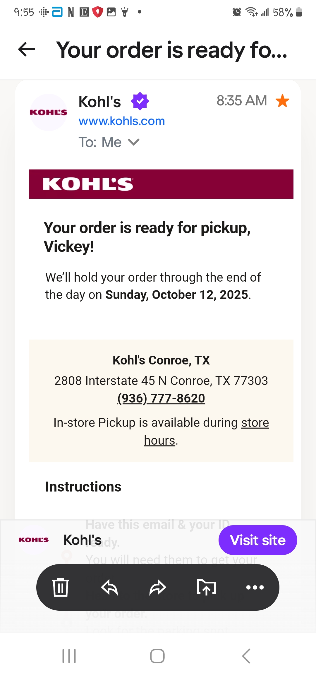The image size is (316, 678).
Task: Tap the Kohl's sender avatar
Action: [x=49, y=112]
